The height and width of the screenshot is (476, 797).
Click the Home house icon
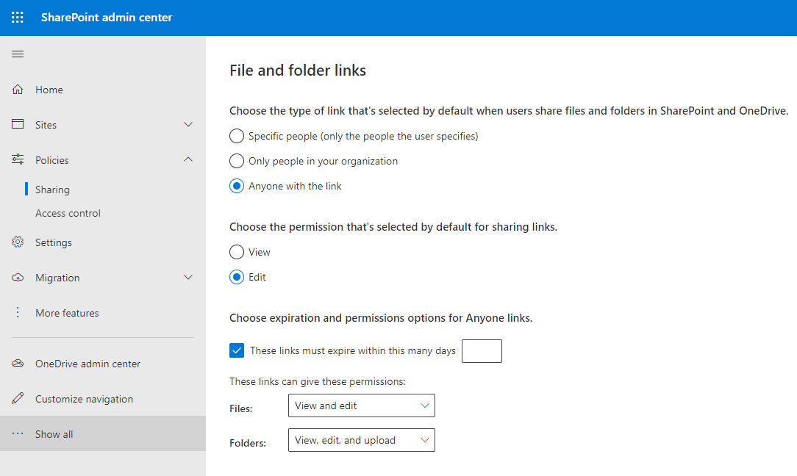click(x=18, y=90)
